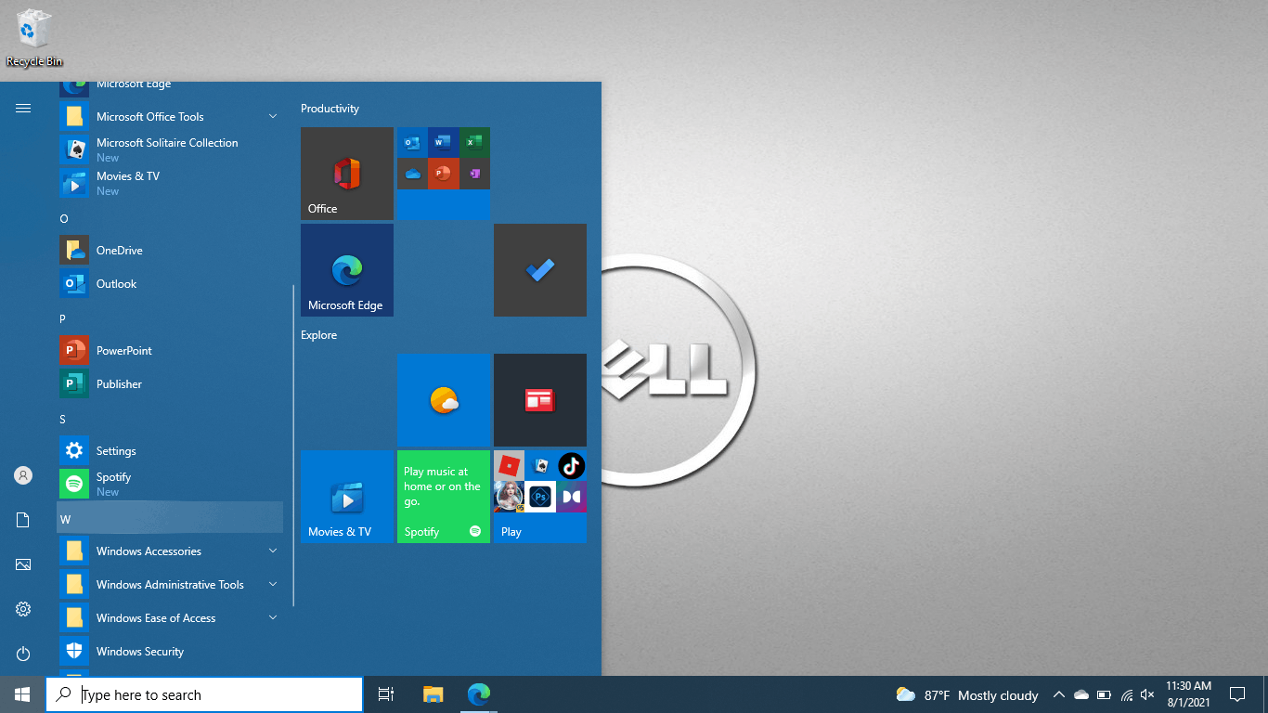Click the Explore group title
Viewport: 1268px width, 713px height.
(318, 335)
